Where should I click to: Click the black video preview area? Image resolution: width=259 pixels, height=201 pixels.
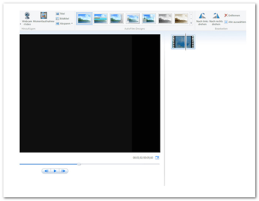(90, 93)
